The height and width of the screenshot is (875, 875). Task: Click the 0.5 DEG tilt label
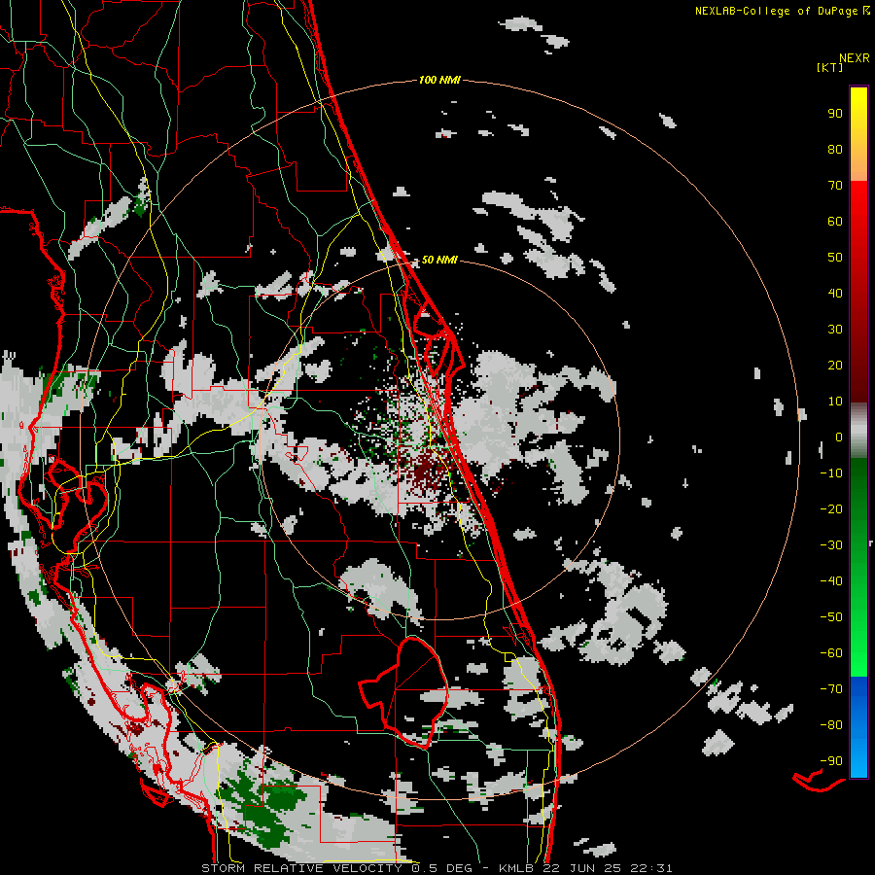click(442, 868)
